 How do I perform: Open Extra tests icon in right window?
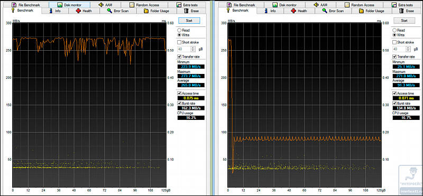[x=394, y=5]
